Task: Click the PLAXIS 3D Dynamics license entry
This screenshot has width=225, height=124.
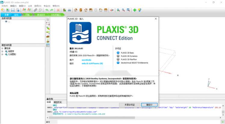Action: click(129, 56)
